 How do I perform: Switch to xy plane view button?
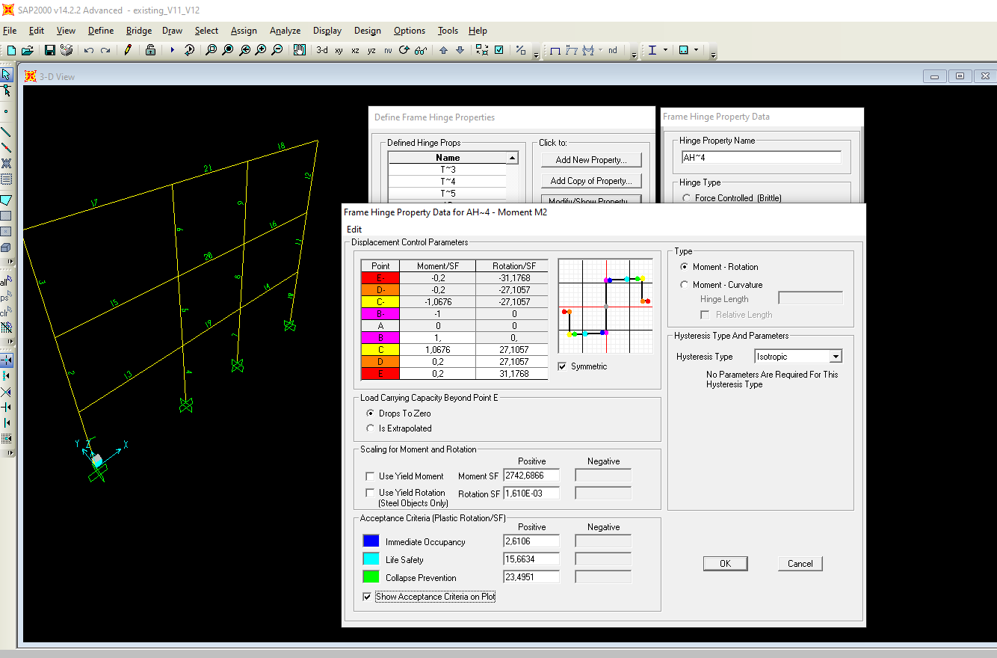[x=339, y=50]
